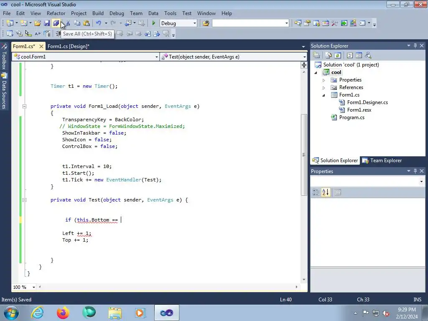Screen dimensions: 428x321
Task: Open the Properties Window toolbar icon
Action: pyautogui.click(x=307, y=23)
